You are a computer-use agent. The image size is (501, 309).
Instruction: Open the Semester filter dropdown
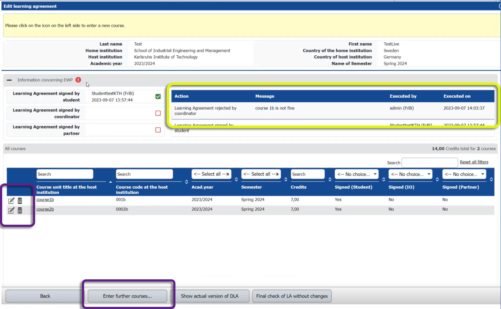coord(261,174)
